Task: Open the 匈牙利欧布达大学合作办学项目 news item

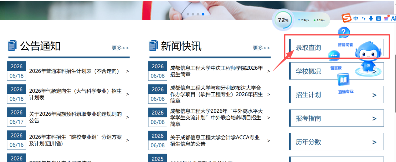Action: pyautogui.click(x=216, y=94)
